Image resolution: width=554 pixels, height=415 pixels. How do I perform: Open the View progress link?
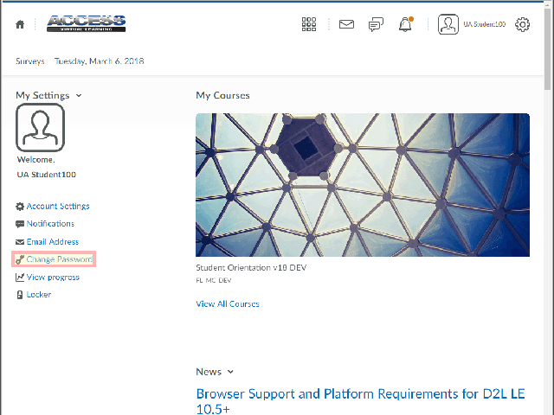[x=53, y=278]
